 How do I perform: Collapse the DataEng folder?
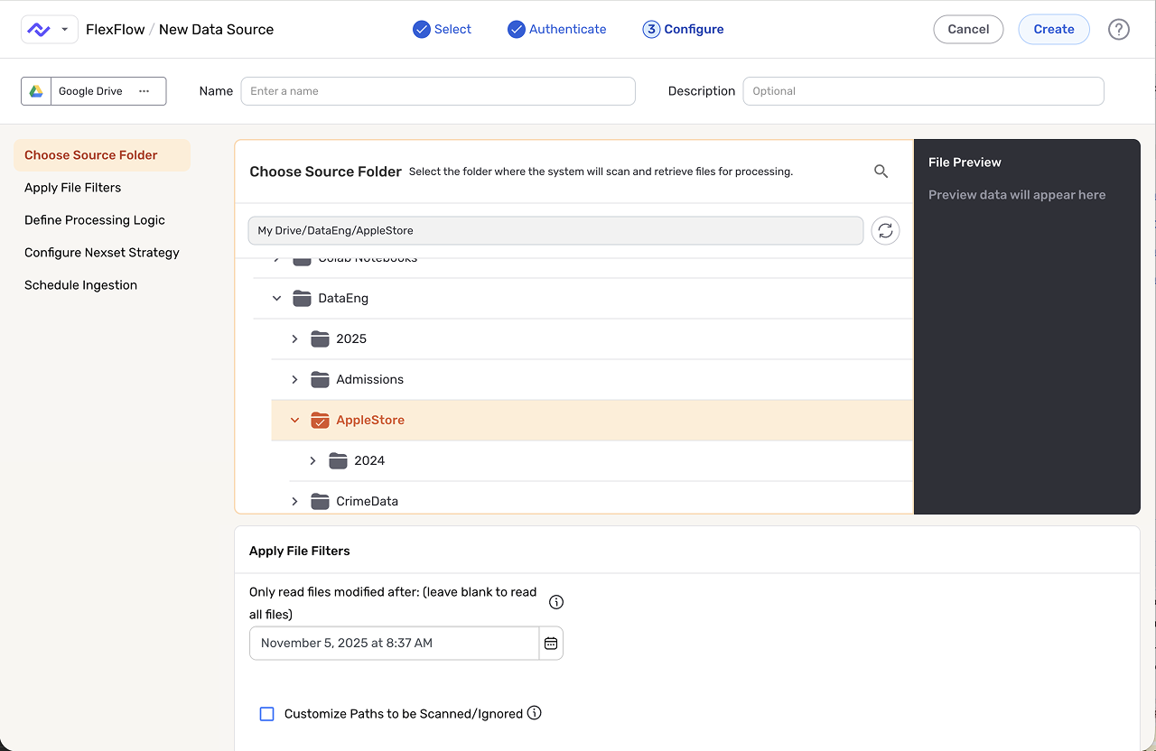(276, 299)
